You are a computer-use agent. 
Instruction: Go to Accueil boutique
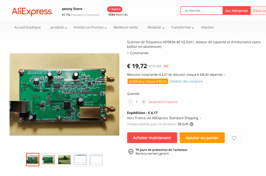tap(27, 27)
